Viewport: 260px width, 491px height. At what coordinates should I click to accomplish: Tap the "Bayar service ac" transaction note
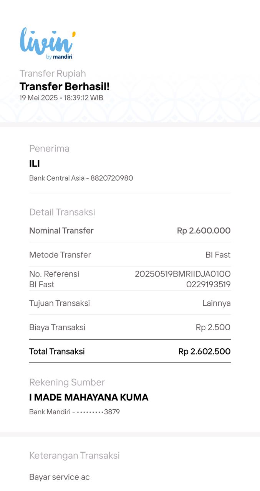click(x=60, y=477)
